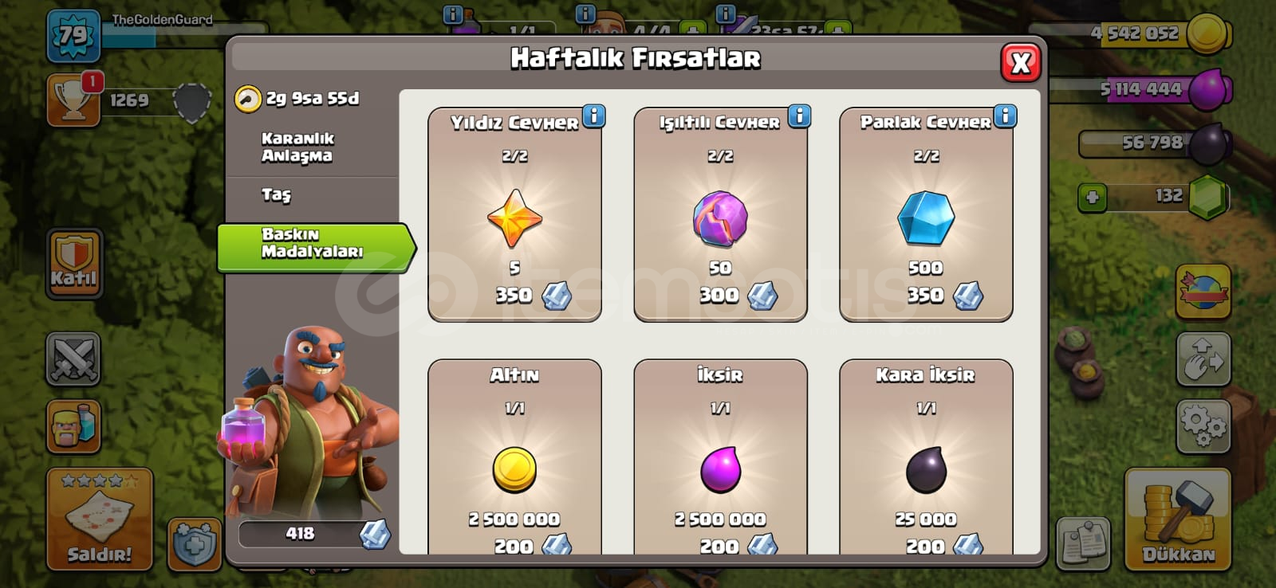Switch to the Taş tab
Image resolution: width=1276 pixels, height=588 pixels.
click(x=277, y=194)
